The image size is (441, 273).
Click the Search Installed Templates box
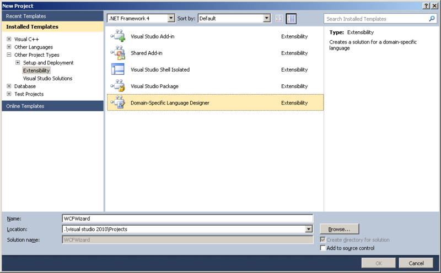(376, 19)
